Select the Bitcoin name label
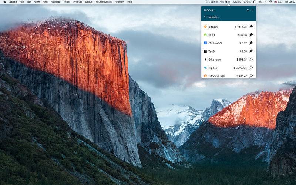Image resolution: width=296 pixels, height=185 pixels. click(213, 27)
